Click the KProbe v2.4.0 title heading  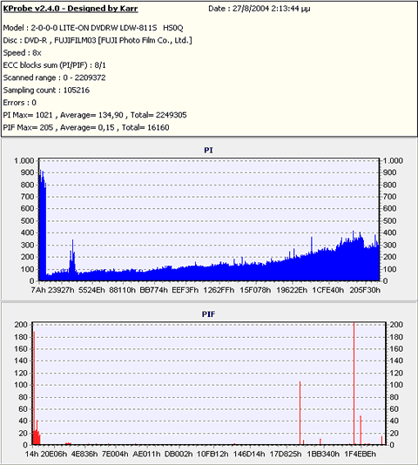click(71, 9)
